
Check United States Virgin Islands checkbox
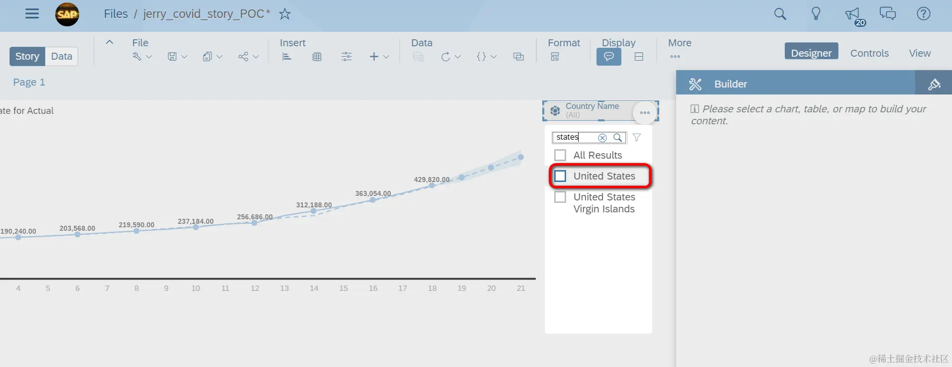click(x=560, y=197)
